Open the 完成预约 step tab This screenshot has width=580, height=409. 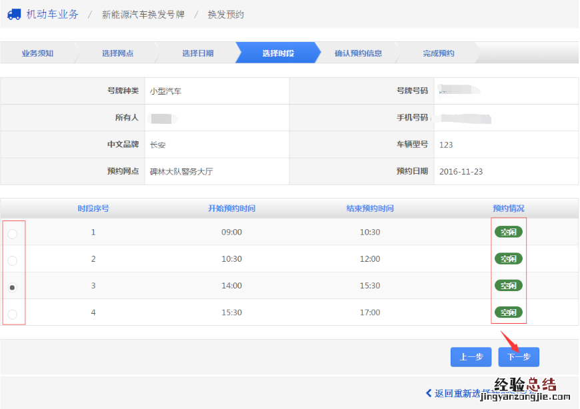[438, 53]
